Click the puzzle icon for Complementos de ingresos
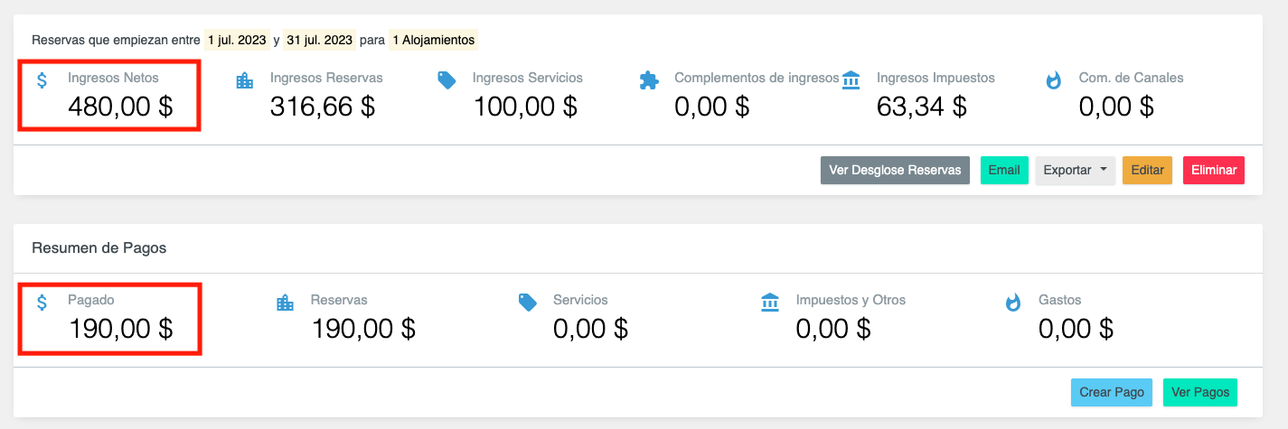The height and width of the screenshot is (429, 1288). [x=649, y=80]
